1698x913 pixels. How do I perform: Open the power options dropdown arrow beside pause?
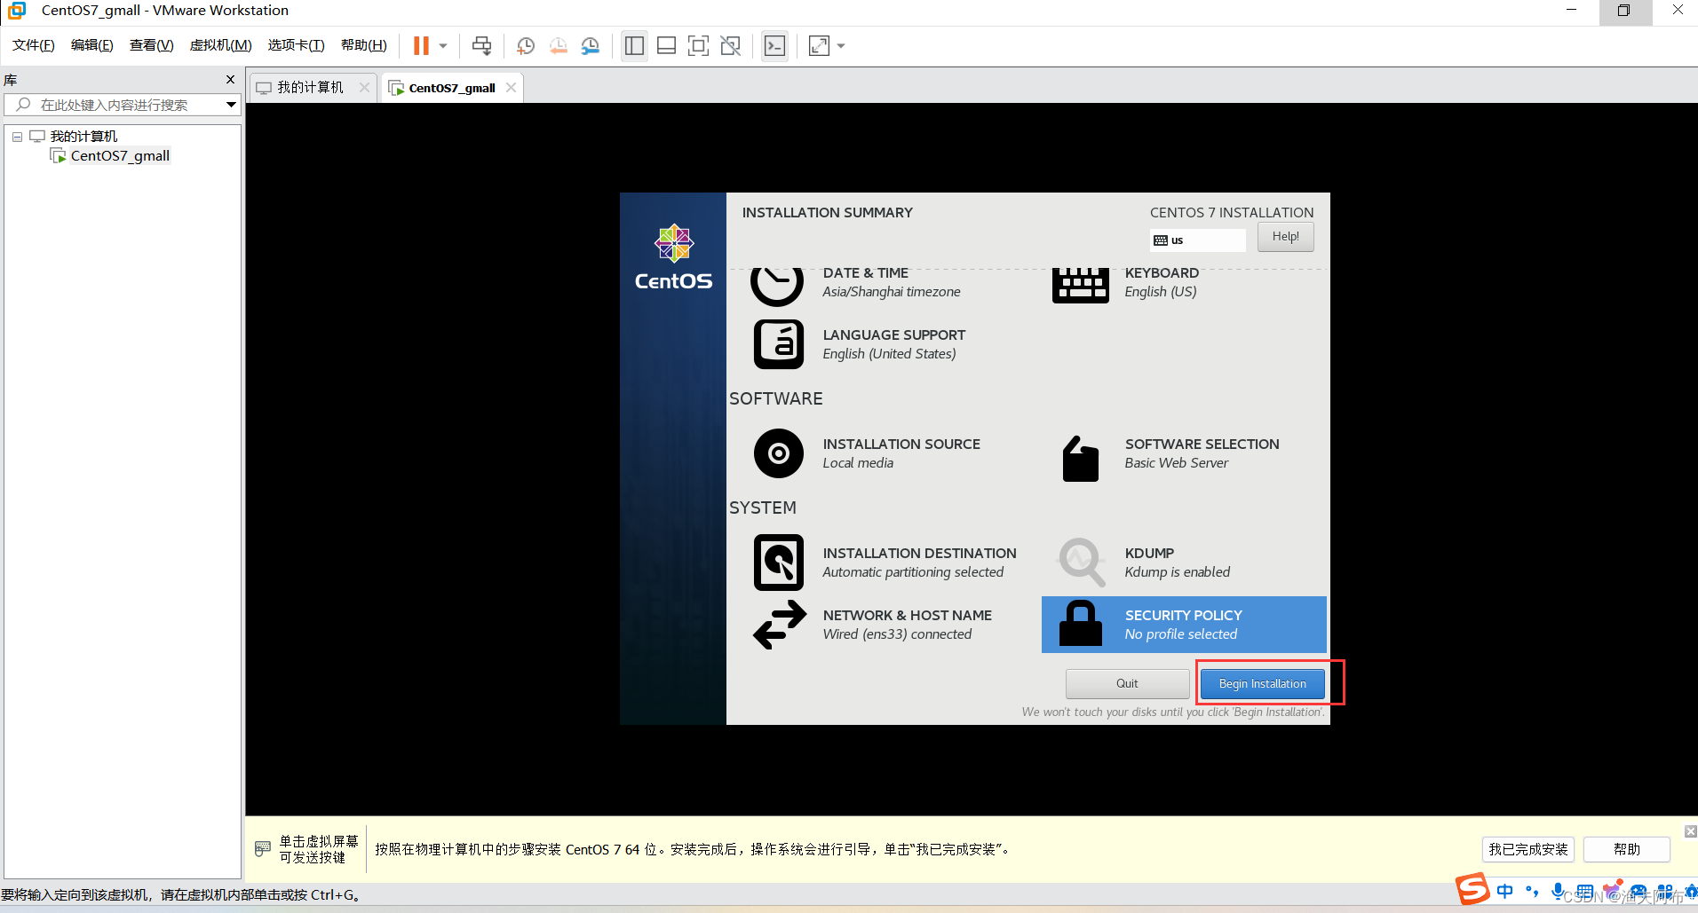coord(443,45)
